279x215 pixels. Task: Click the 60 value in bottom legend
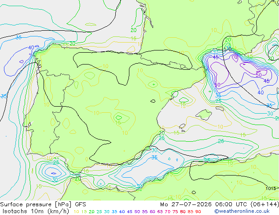pos(152,211)
